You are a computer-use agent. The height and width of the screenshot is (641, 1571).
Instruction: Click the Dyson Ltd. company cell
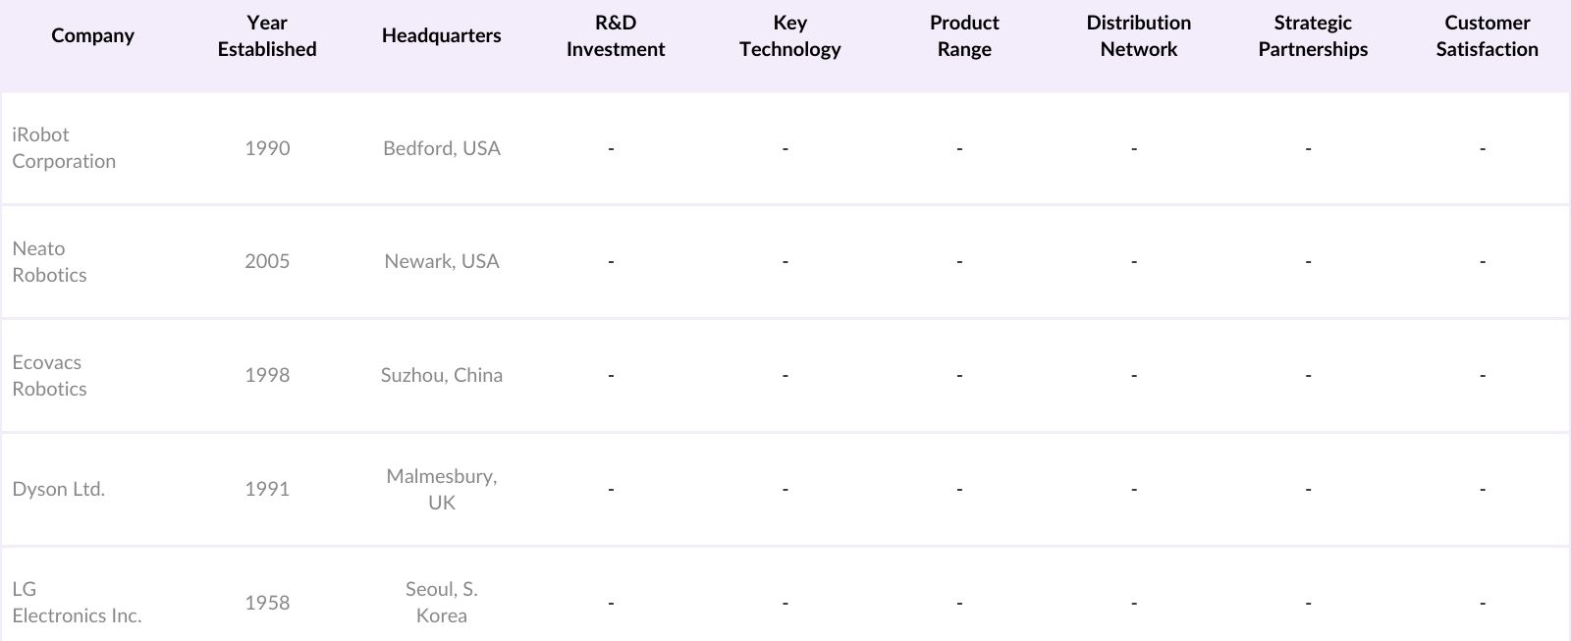(x=58, y=489)
